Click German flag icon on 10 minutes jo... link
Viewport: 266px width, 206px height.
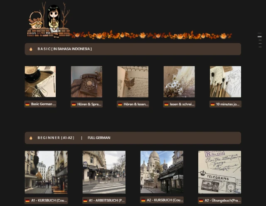click(x=212, y=104)
